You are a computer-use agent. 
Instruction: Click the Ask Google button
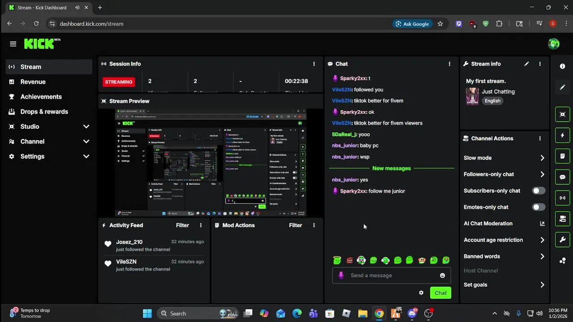(x=412, y=24)
